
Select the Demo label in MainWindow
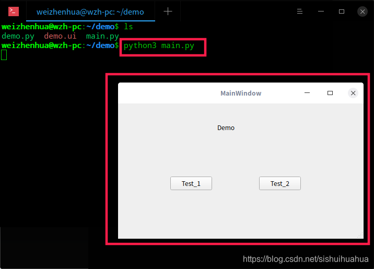pos(226,128)
